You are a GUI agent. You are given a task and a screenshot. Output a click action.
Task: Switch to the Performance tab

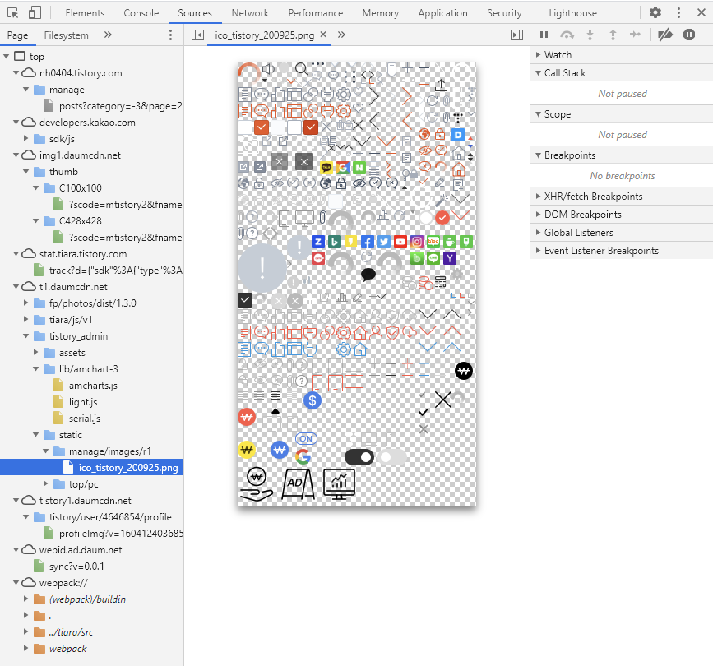point(316,13)
